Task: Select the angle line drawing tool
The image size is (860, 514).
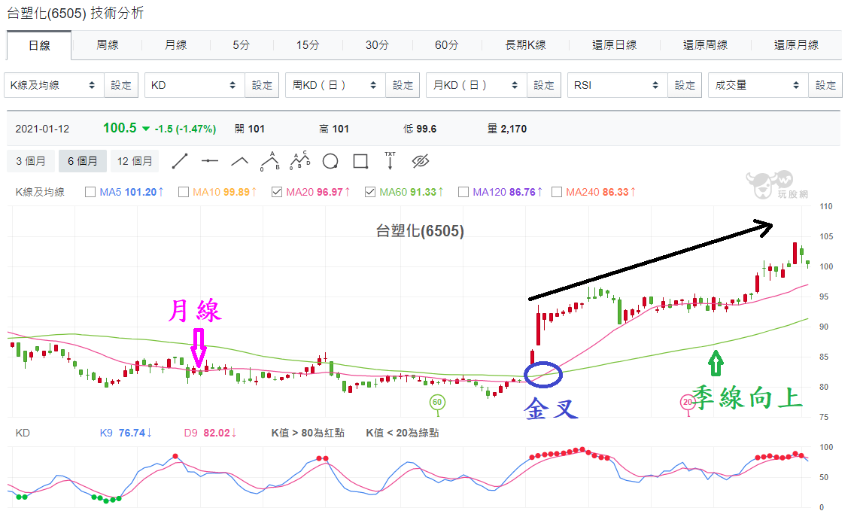Action: 240,161
